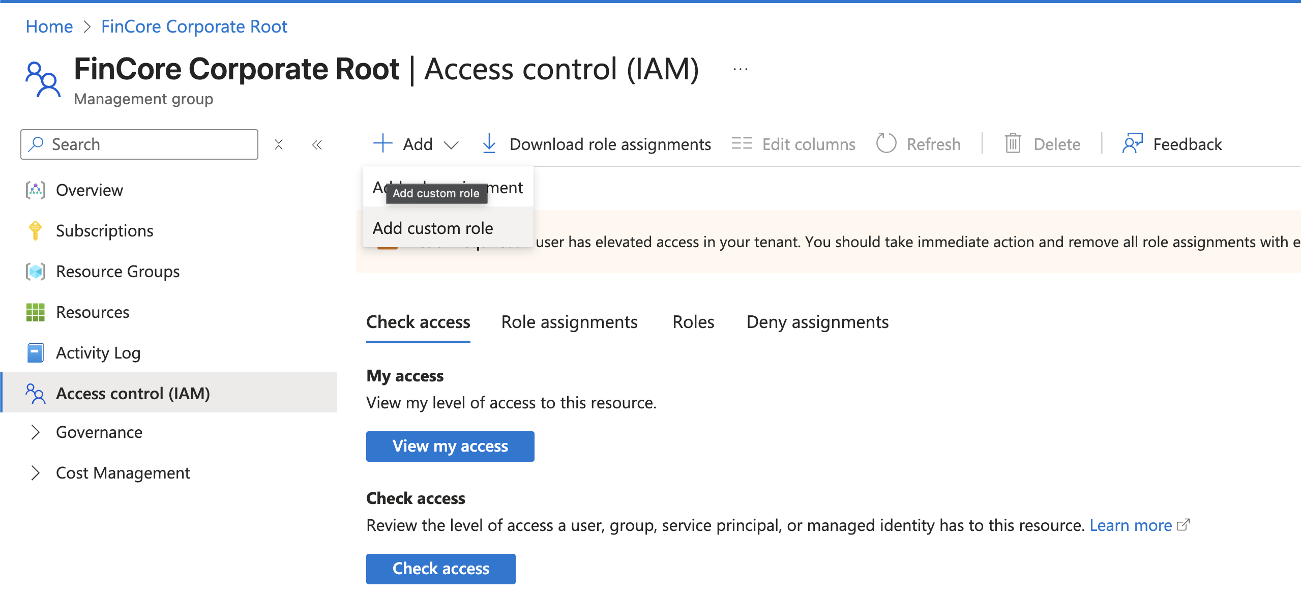Expand the Governance section

pos(35,432)
